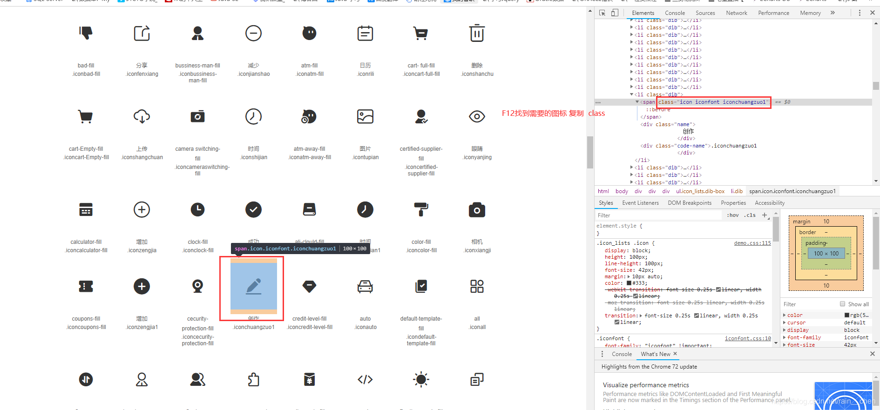Screen dimensions: 880x410
Task: Select the coupons-fill icon
Action: click(86, 286)
